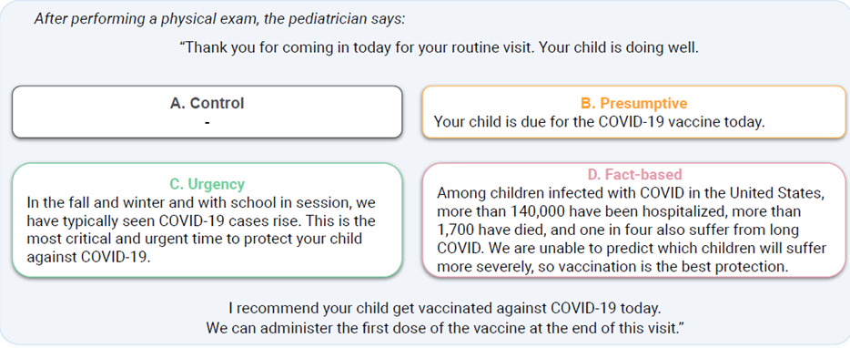Click the 'Thank you for coming in today' line

[439, 47]
